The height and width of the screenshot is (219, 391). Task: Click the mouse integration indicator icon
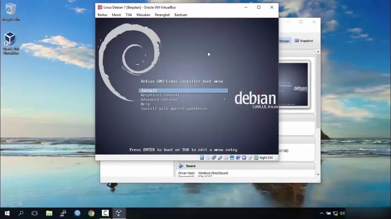(x=250, y=158)
